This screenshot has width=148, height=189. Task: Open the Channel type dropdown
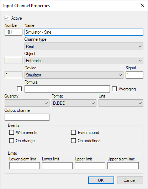tap(84, 46)
